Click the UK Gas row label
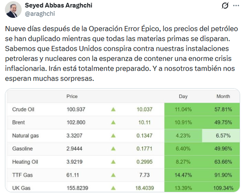Screen dimensions: 243x196 [x=21, y=188]
